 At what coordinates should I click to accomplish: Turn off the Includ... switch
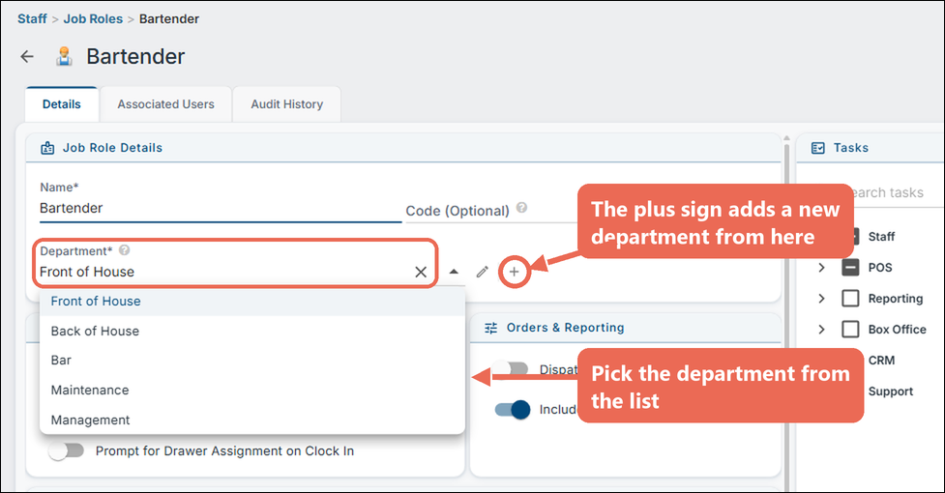pyautogui.click(x=513, y=409)
